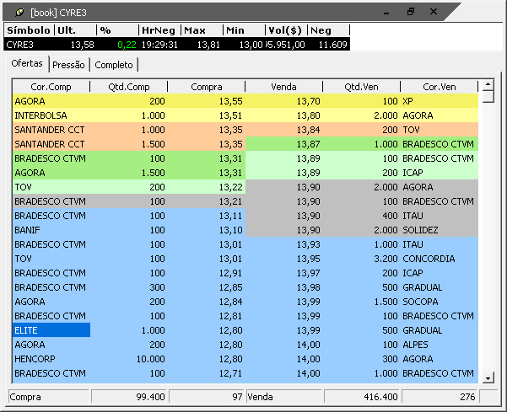
Task: Click the Venda total quantity 416.400
Action: (x=362, y=397)
